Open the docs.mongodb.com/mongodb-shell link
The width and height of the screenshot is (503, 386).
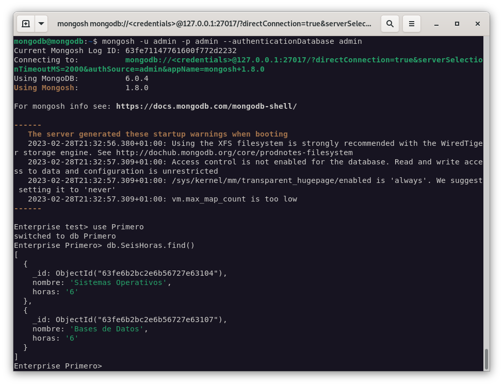click(x=206, y=106)
